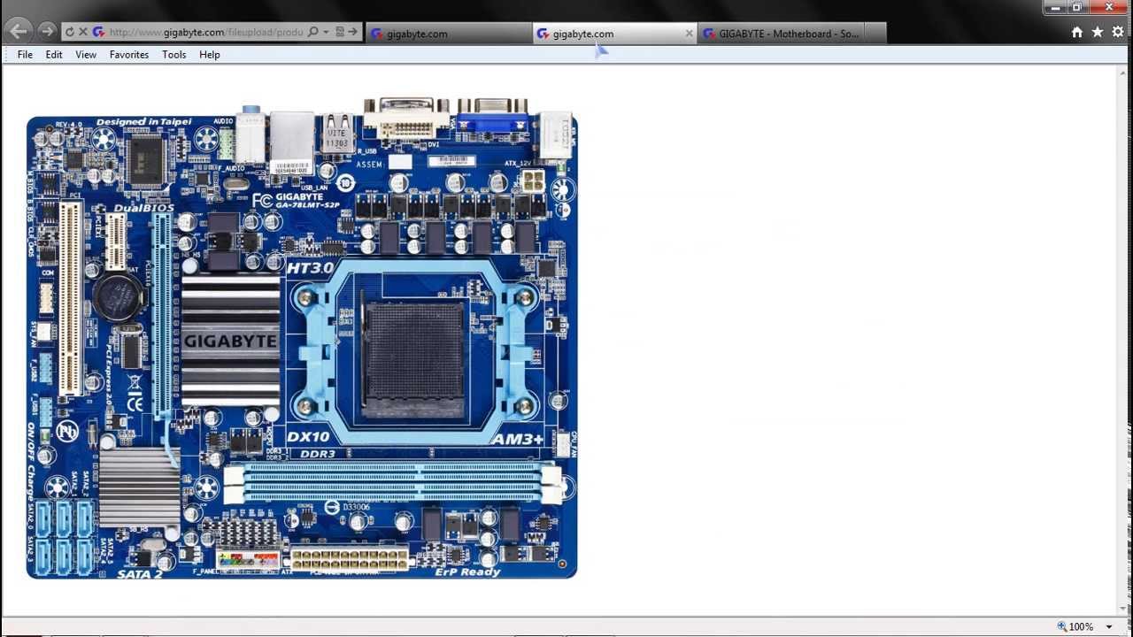Go forward to the next page
The width and height of the screenshot is (1133, 637).
[46, 32]
